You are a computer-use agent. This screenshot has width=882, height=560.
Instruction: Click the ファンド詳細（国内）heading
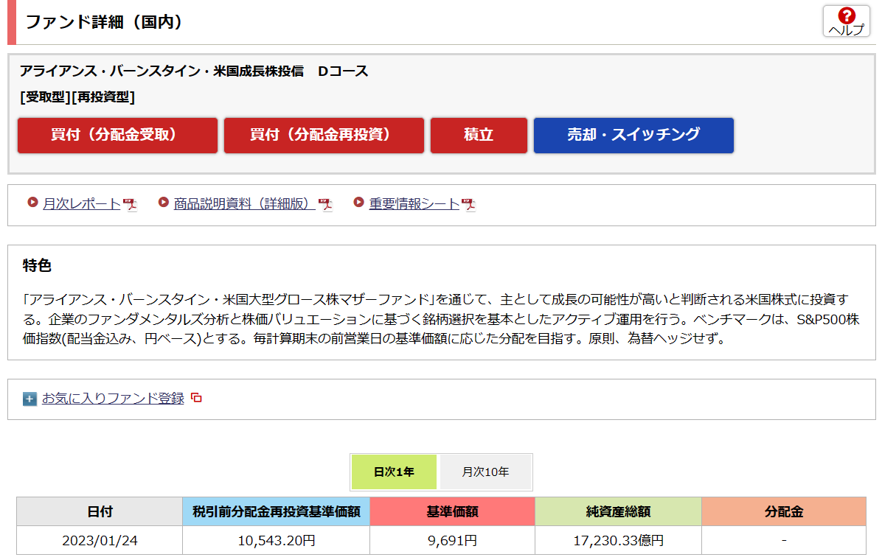click(104, 22)
